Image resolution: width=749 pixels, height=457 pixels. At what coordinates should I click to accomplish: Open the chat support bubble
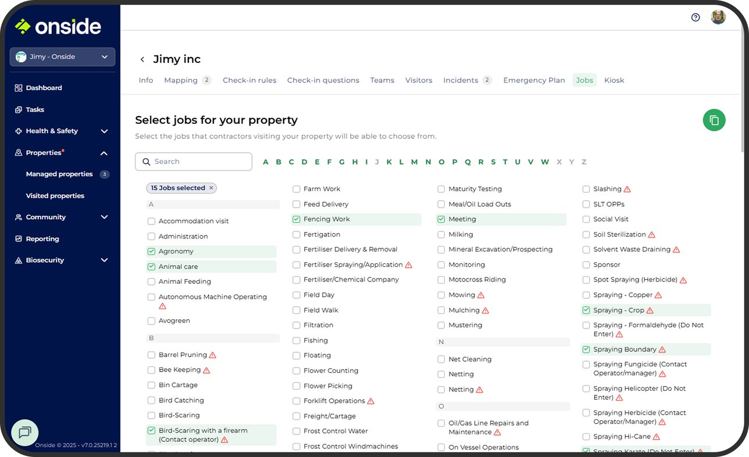pos(24,433)
